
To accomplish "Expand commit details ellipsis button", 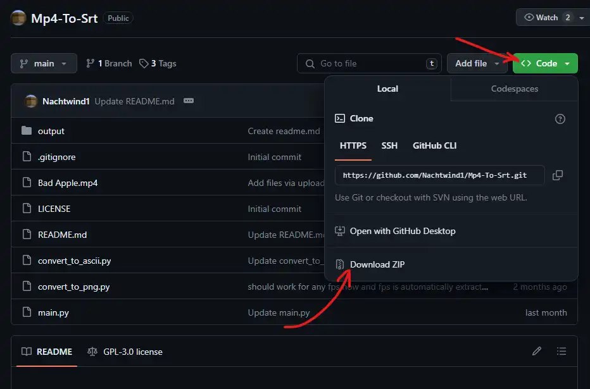I will tap(189, 101).
